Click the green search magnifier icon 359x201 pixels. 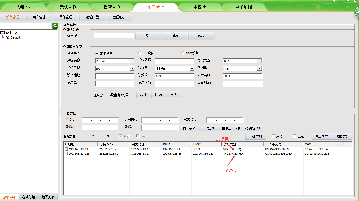[x=55, y=26]
